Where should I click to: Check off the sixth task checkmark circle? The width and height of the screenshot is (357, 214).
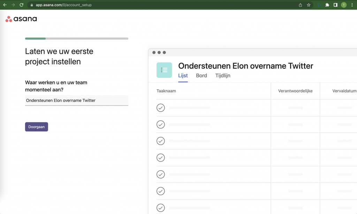point(161,191)
